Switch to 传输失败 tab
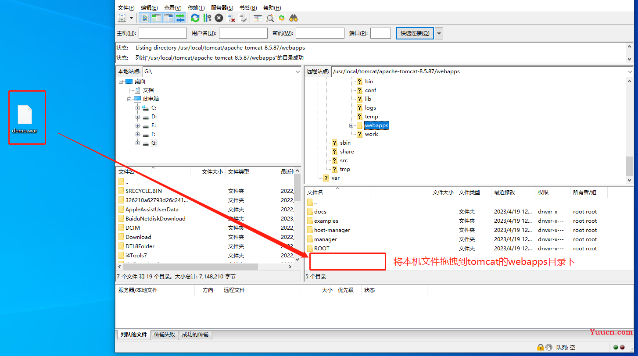This screenshot has width=638, height=356. (165, 335)
